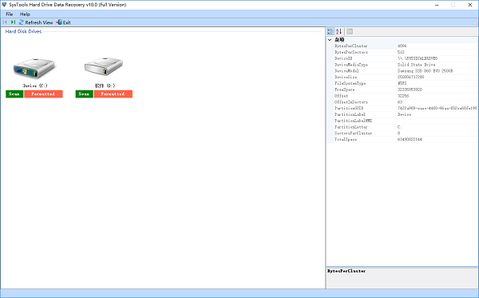
Task: Click the green next step arrow icon
Action: tap(13, 22)
